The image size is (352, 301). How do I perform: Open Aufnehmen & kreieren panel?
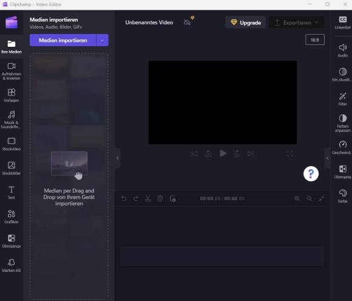11,71
